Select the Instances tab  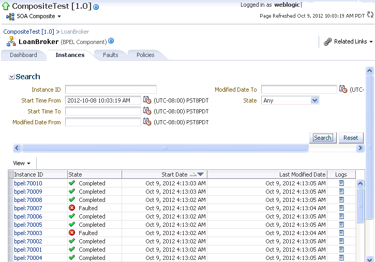70,55
